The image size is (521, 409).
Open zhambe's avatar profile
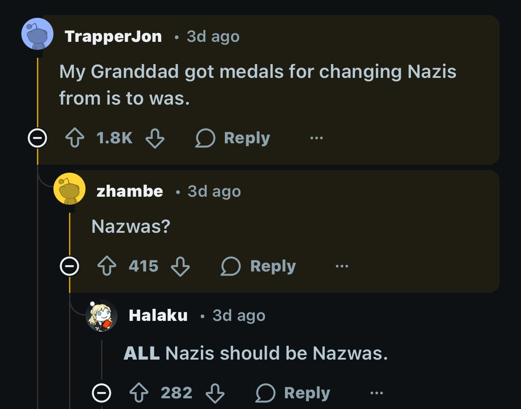pyautogui.click(x=69, y=189)
